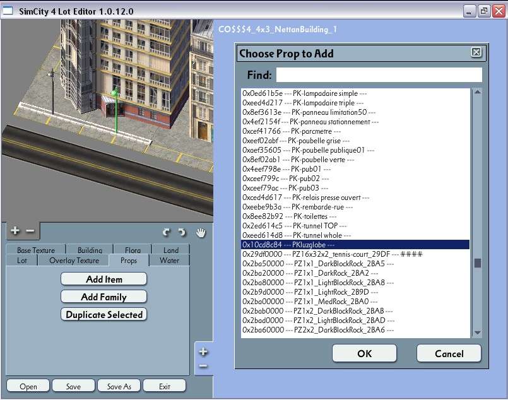Viewport: 508px width, 400px height.
Task: Open the title bar system menu icon
Action: click(7, 11)
